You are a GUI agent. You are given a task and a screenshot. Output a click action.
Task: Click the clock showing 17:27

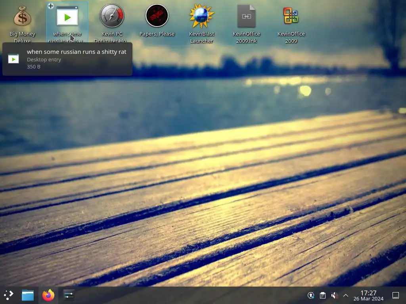(x=368, y=293)
